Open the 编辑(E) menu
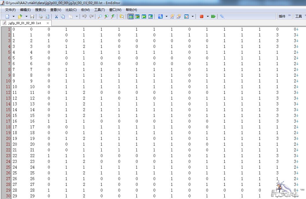 pyautogui.click(x=25, y=10)
